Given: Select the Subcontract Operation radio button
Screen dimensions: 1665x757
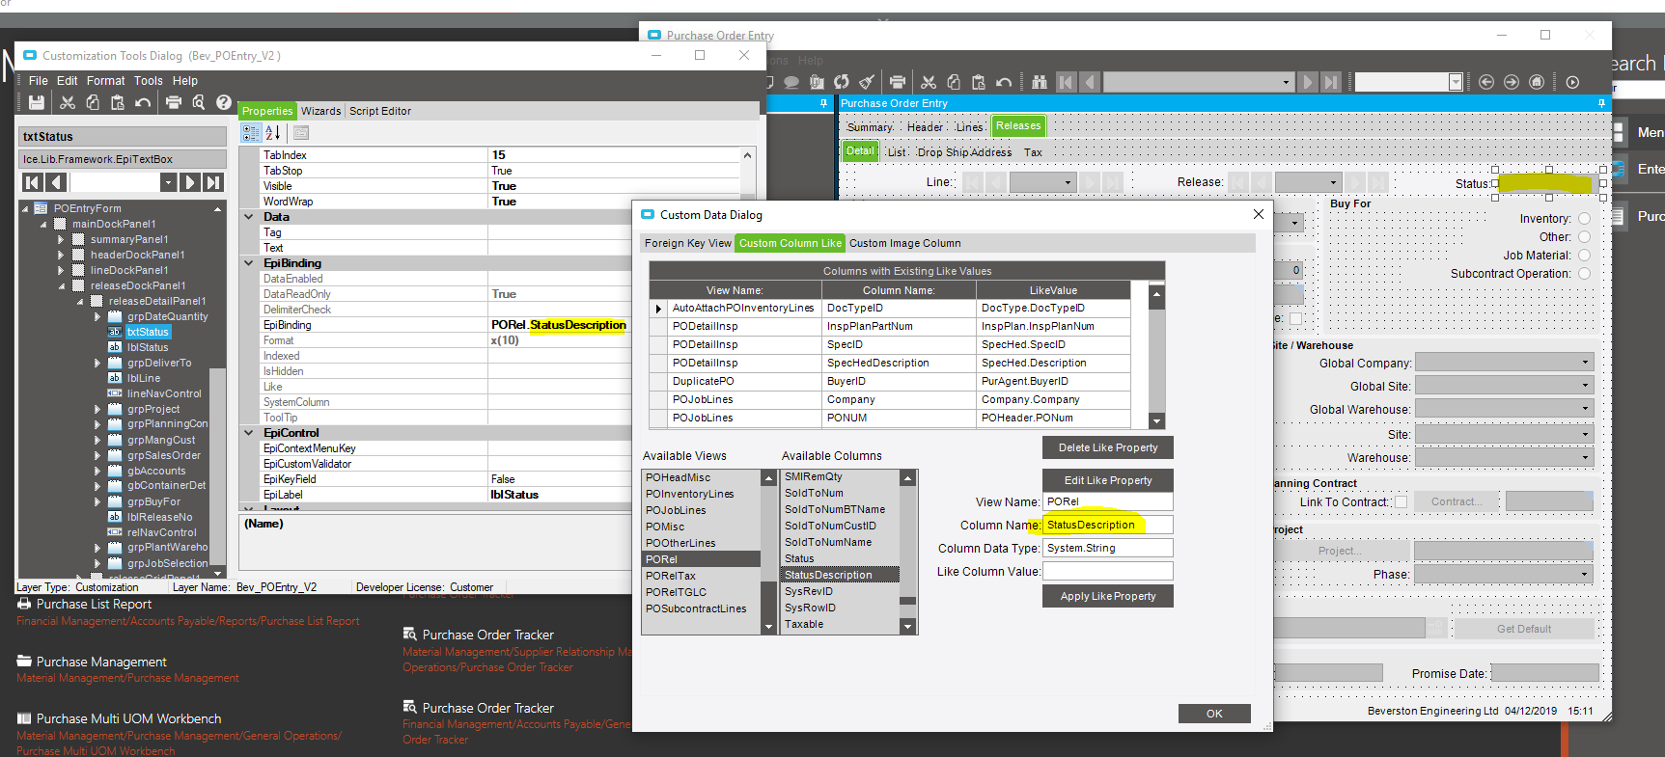Looking at the screenshot, I should click(1584, 274).
